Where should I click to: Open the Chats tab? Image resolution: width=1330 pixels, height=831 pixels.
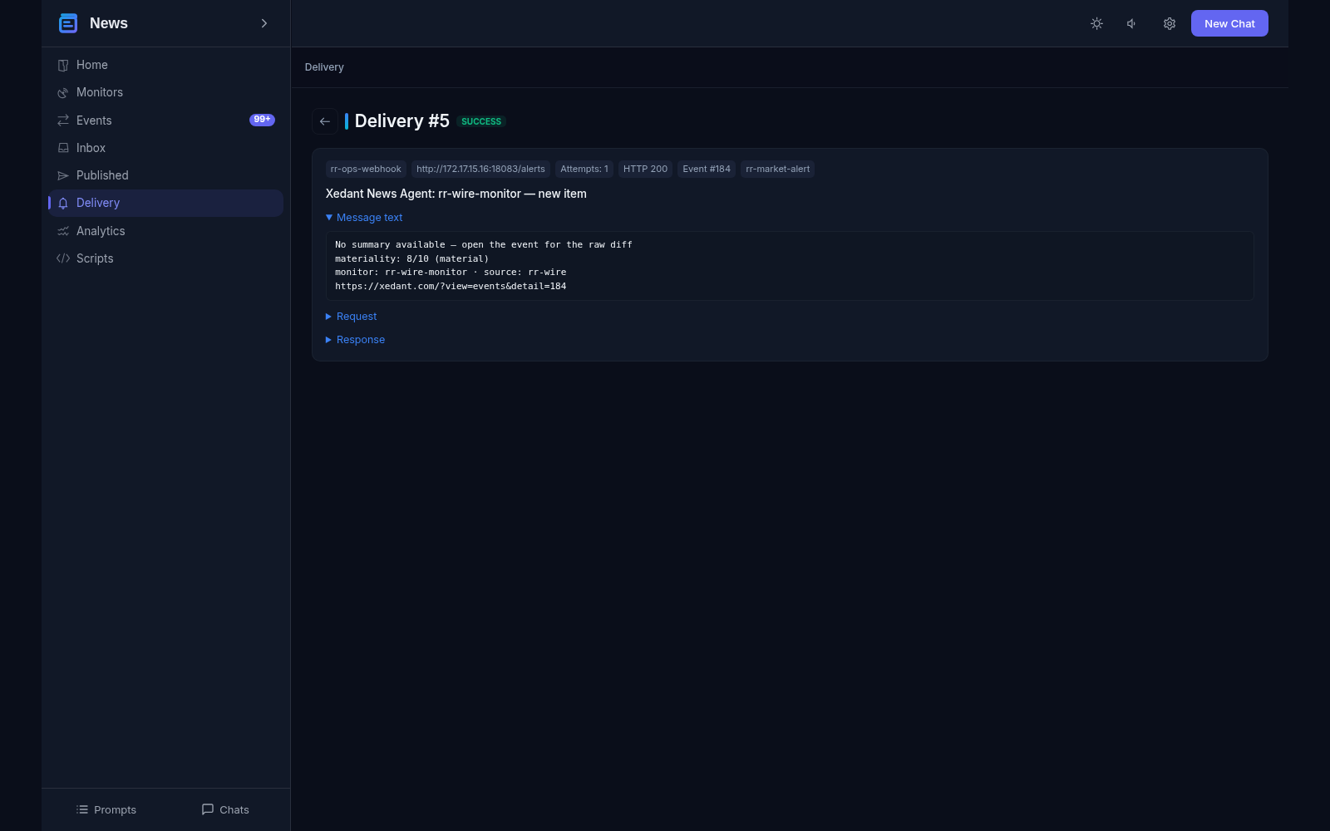[225, 809]
